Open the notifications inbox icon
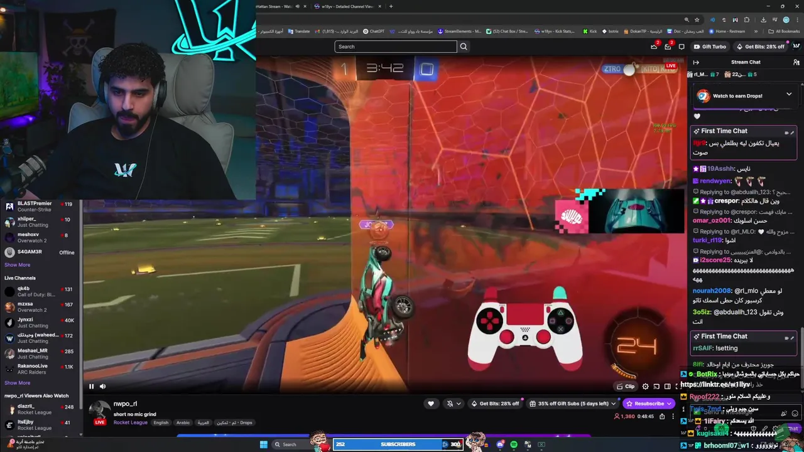This screenshot has height=452, width=804. coord(668,46)
